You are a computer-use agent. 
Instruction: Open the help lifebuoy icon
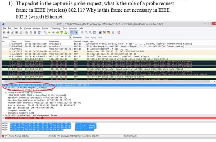tap(119, 32)
